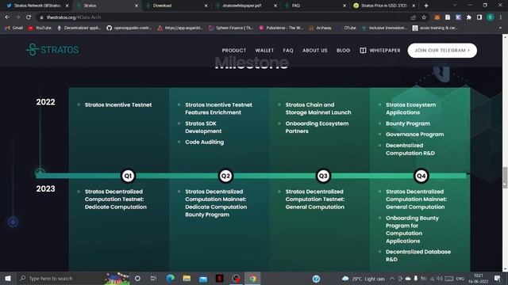The image size is (508, 285).
Task: Open the Sphere Finance bookmark
Action: point(231,28)
